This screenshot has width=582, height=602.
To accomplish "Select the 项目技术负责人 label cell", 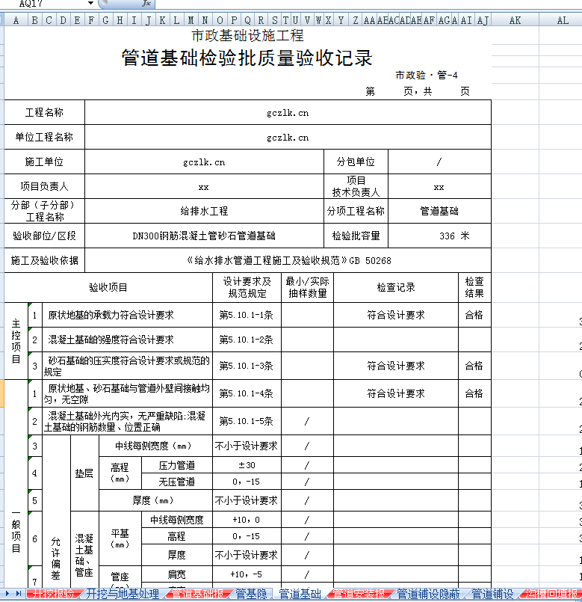I will [356, 186].
